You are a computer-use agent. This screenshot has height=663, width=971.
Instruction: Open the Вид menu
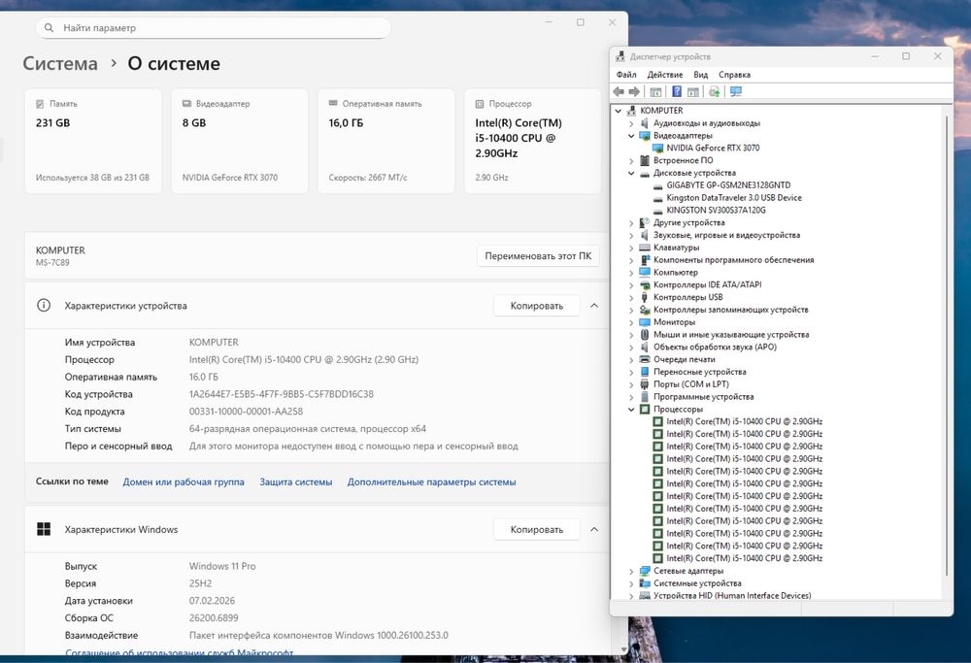[700, 75]
